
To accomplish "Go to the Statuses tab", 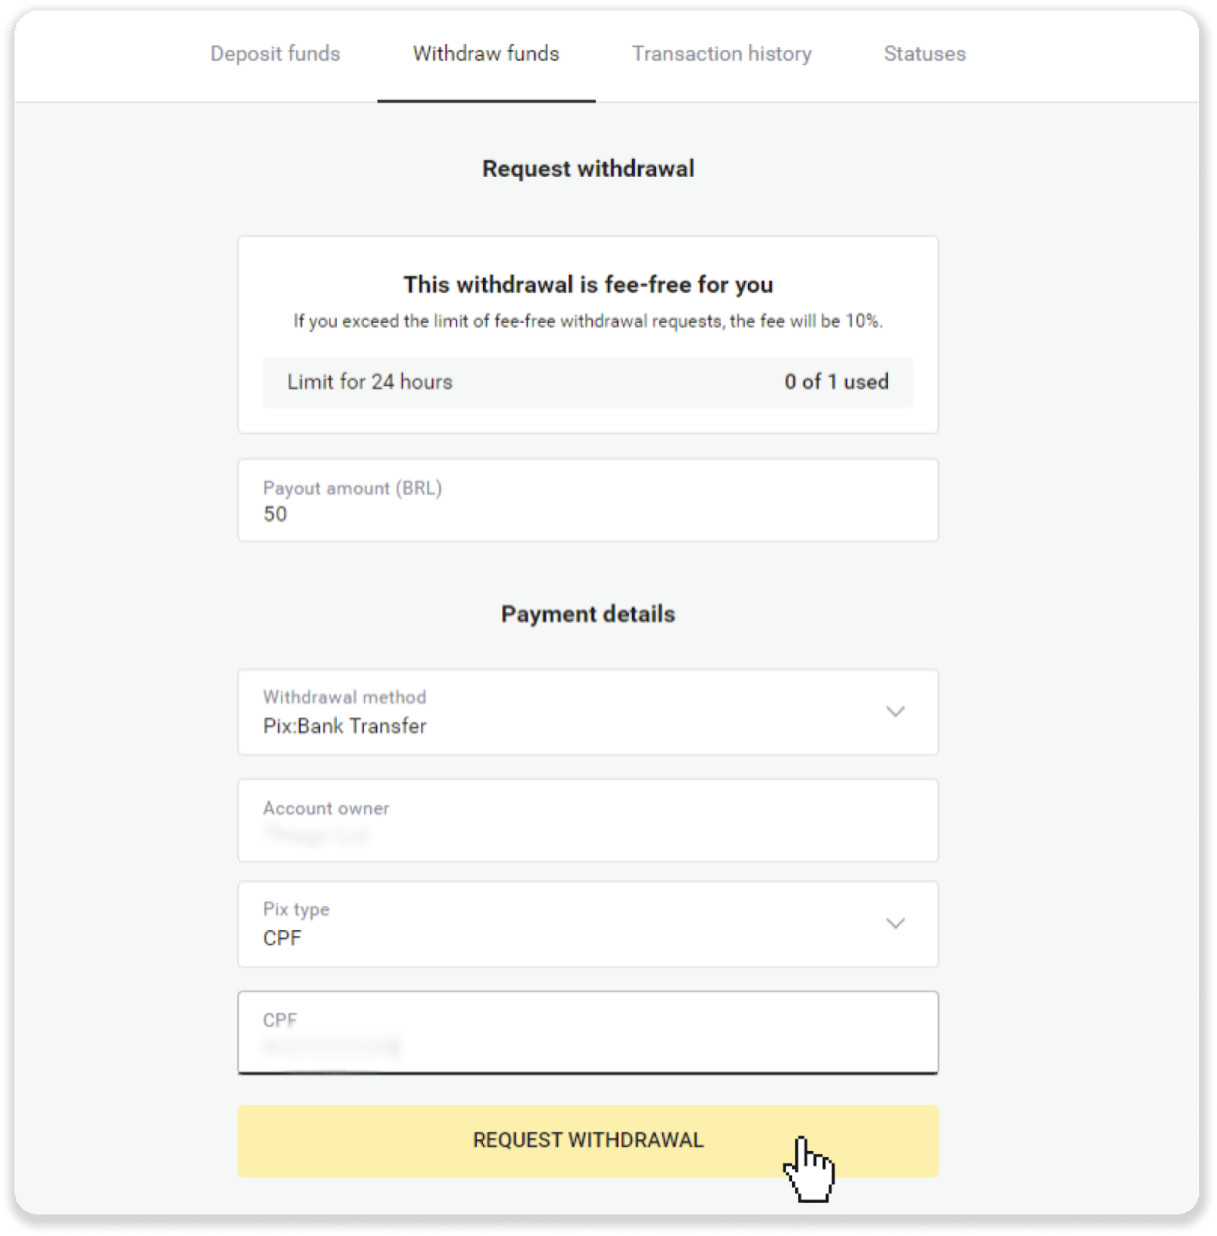I will [x=924, y=54].
